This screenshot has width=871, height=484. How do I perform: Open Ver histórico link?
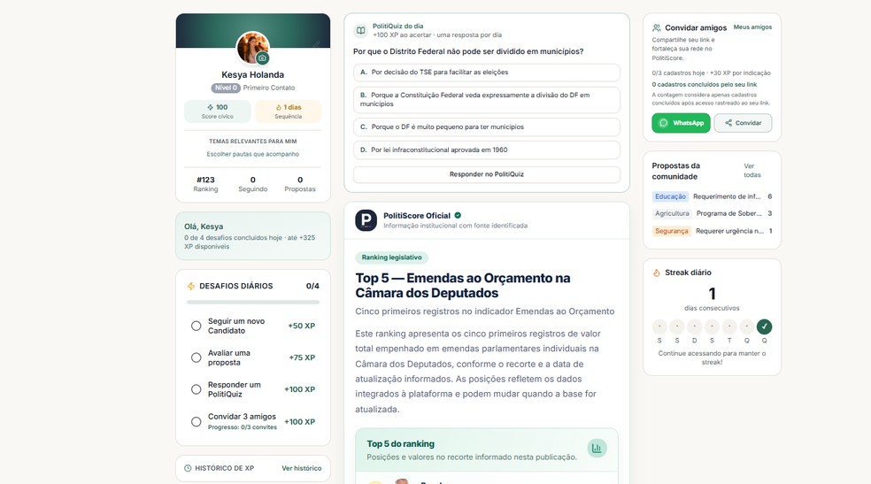[302, 468]
